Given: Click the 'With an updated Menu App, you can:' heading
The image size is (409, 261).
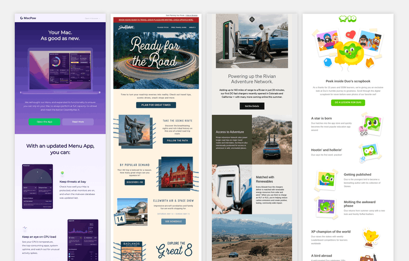Looking at the screenshot, I should coord(60,149).
